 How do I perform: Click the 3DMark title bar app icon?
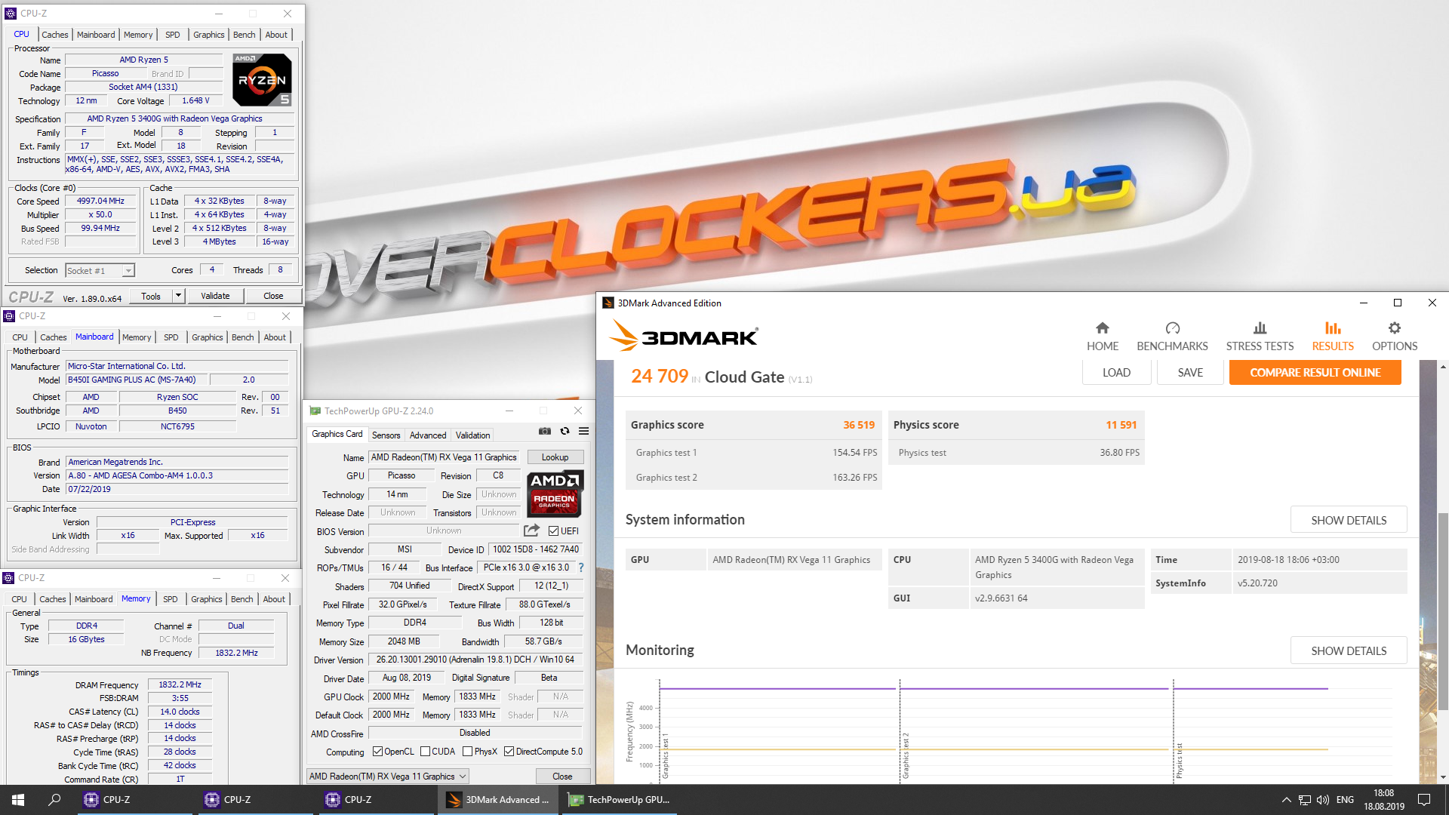click(x=608, y=303)
